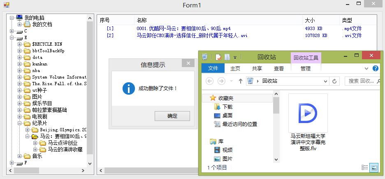Screen dimensions: 385x179
Task: Click the search magnifier icon
Action: point(378,81)
